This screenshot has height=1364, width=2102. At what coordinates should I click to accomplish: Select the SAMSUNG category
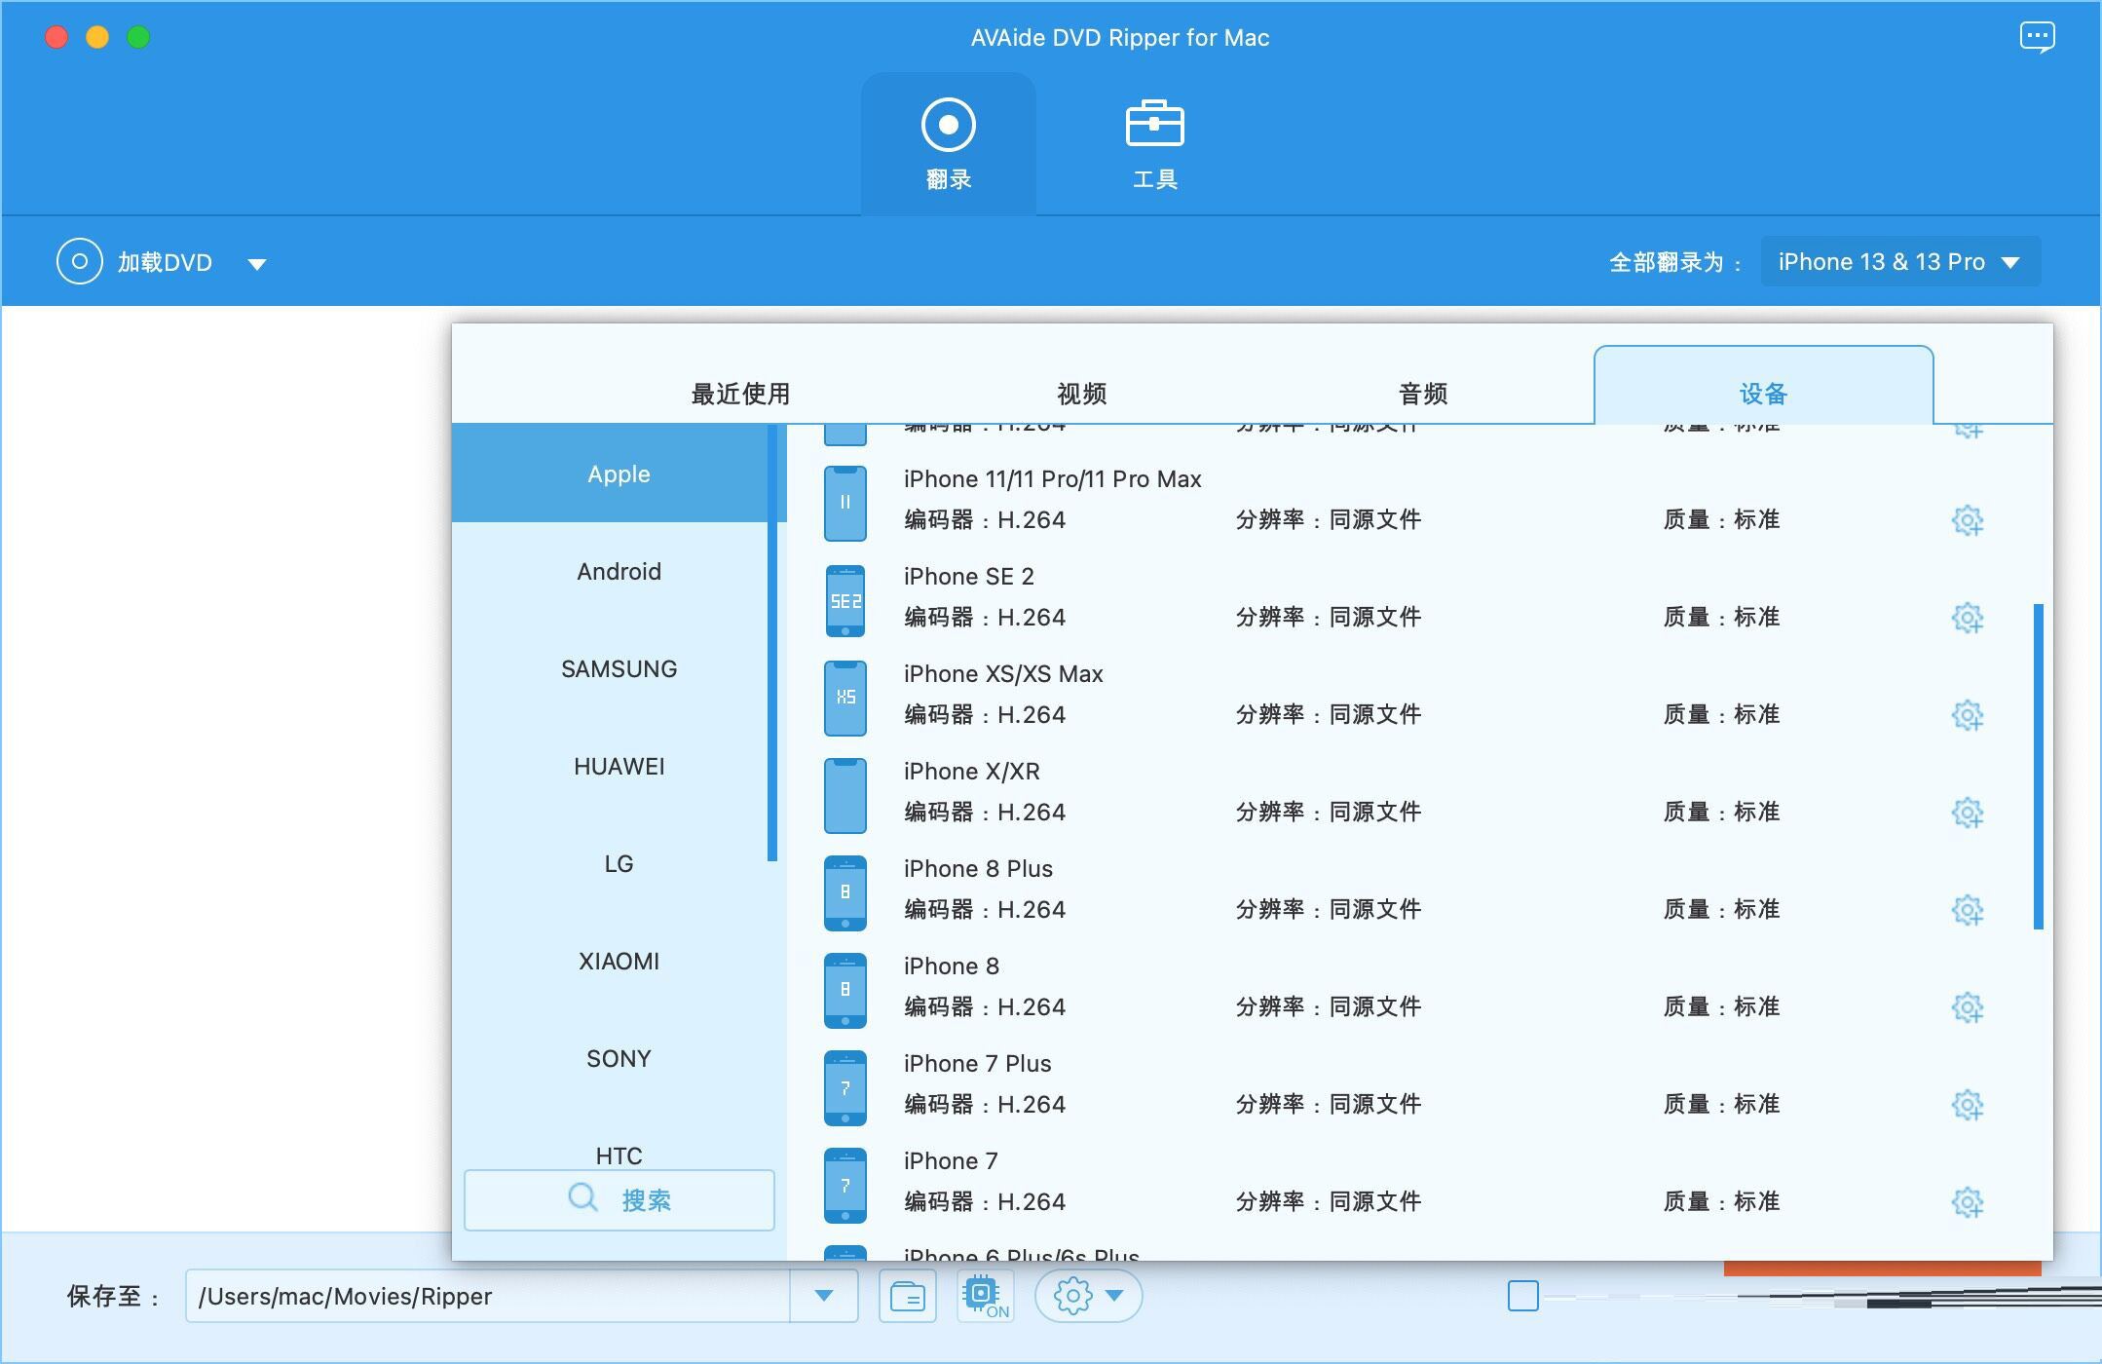pos(619,668)
